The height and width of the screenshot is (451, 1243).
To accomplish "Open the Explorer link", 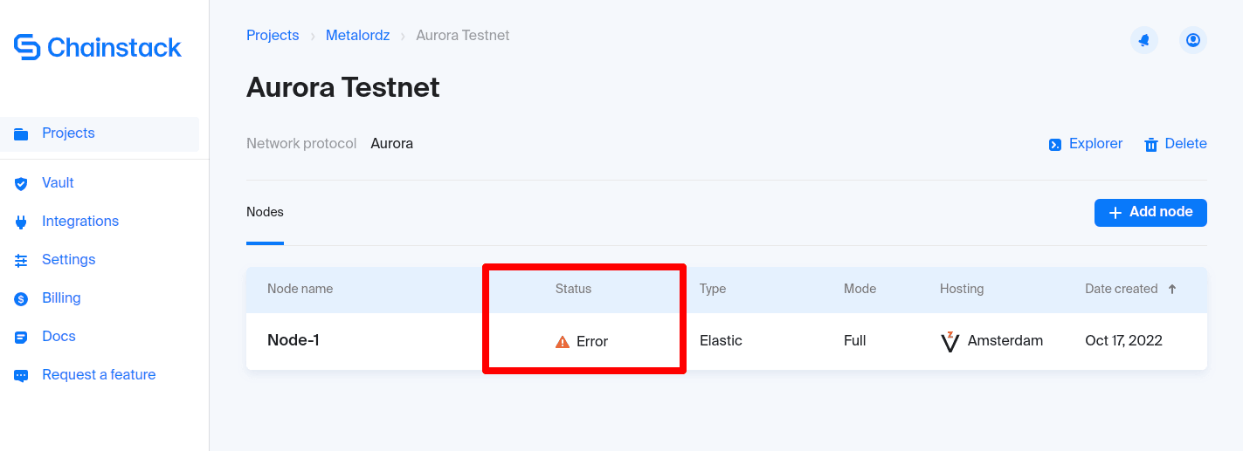I will click(1086, 144).
